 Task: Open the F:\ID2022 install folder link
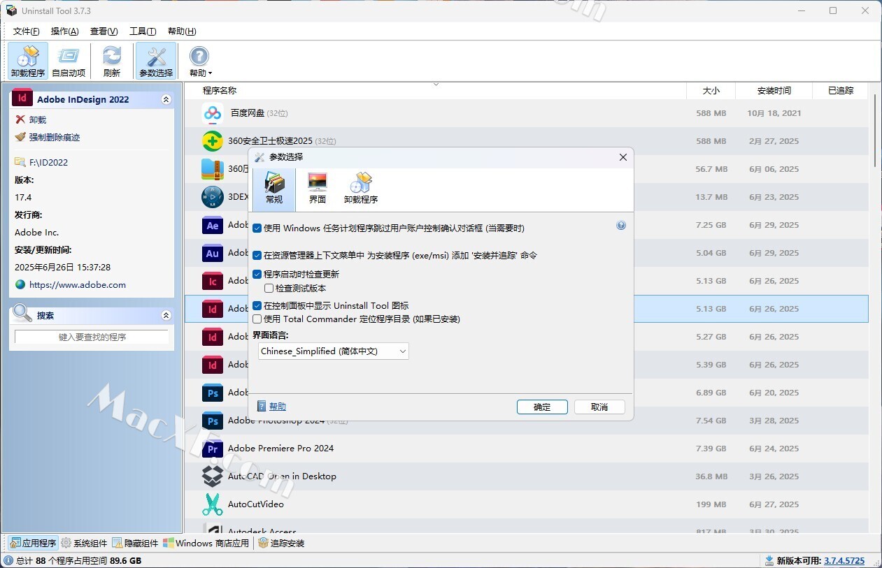[48, 163]
